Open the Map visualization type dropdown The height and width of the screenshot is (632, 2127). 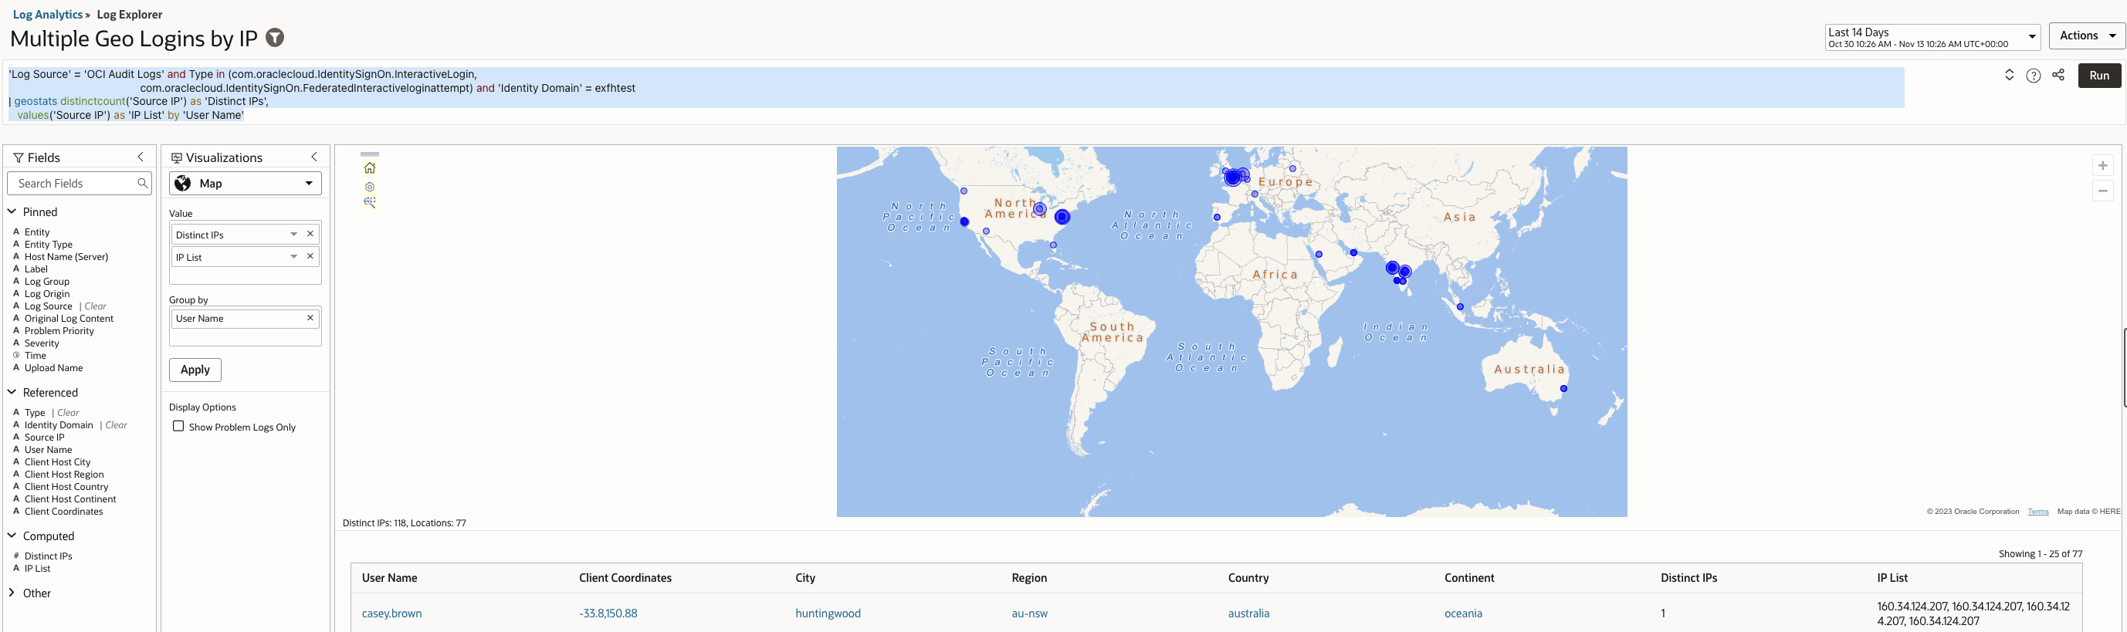pos(246,183)
